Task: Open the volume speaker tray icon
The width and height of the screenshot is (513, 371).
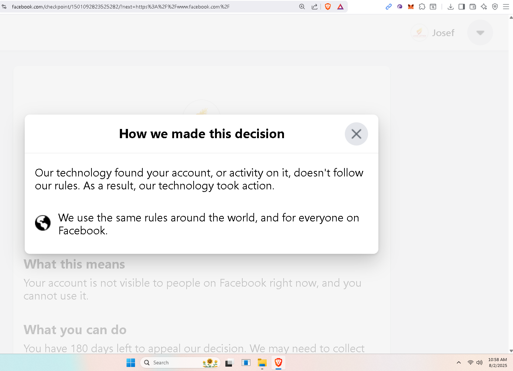Action: (479, 363)
